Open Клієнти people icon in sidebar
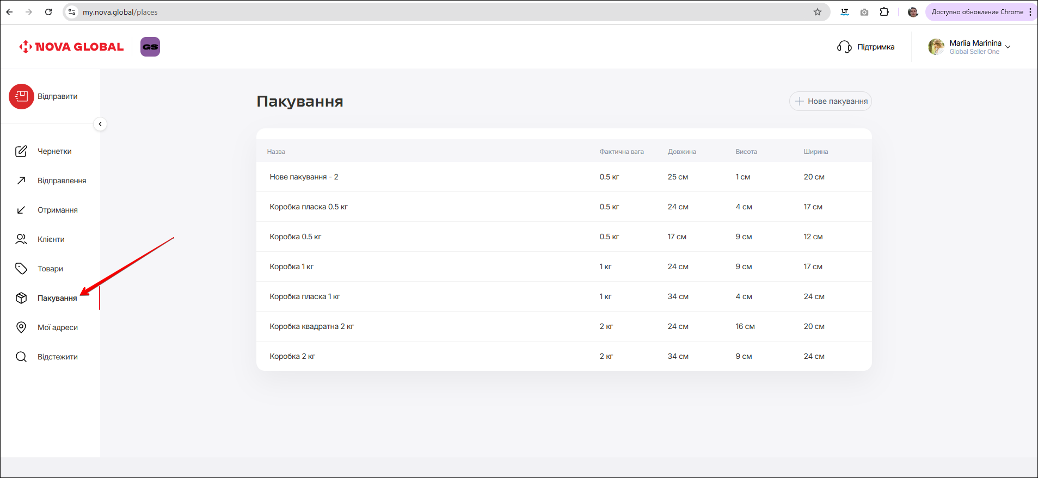 (x=21, y=239)
